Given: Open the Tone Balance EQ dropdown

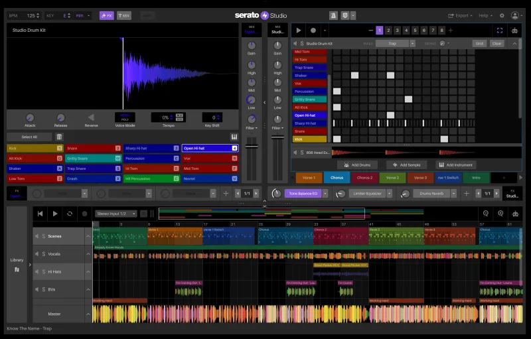Looking at the screenshot, I should pyautogui.click(x=325, y=194).
